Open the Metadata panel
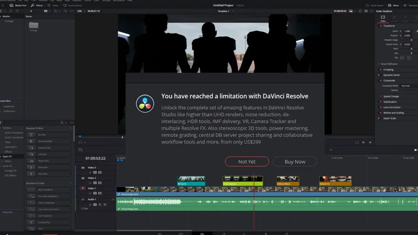The image size is (418, 235). coord(410,6)
